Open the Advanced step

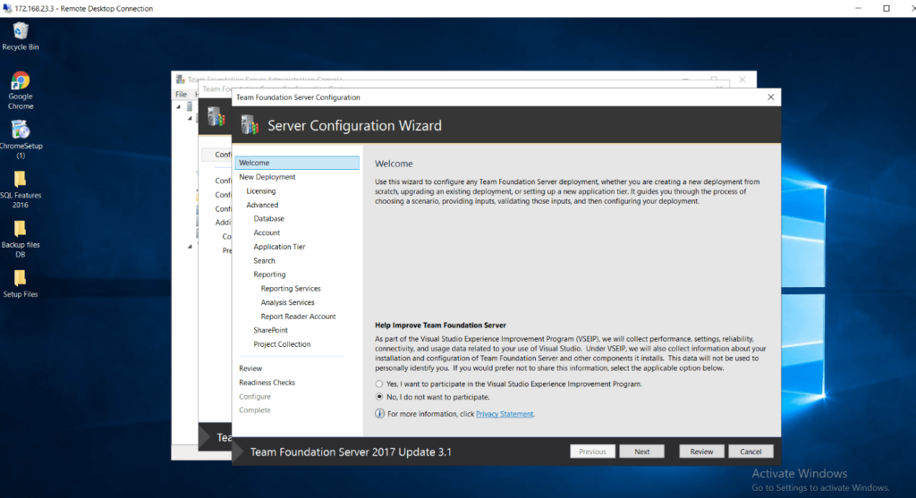click(x=262, y=205)
